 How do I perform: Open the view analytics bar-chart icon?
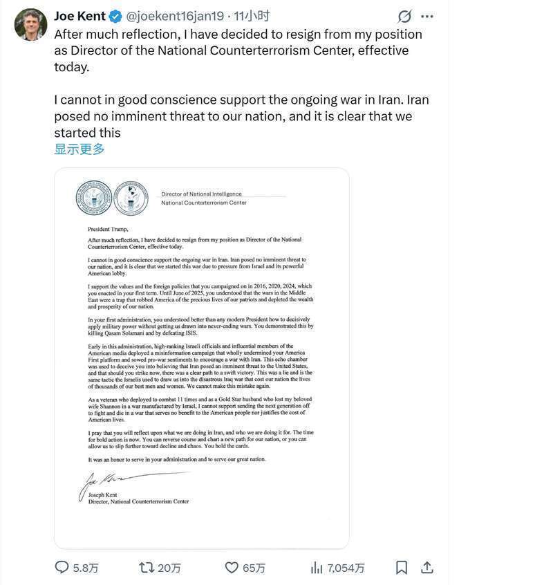pyautogui.click(x=317, y=568)
